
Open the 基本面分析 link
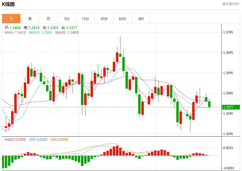click(x=231, y=4)
